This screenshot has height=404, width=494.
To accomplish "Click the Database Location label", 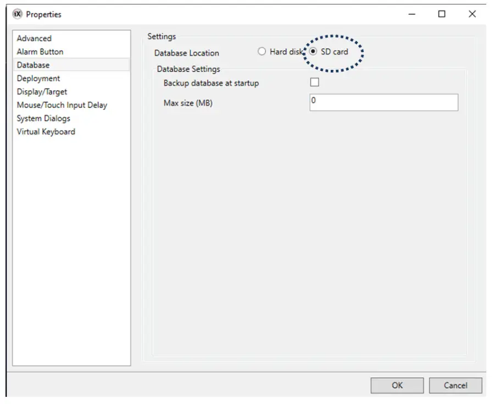I will [186, 53].
